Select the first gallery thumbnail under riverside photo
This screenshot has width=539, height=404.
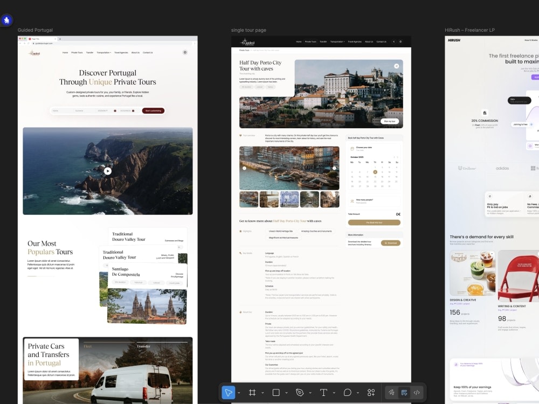[x=248, y=200]
